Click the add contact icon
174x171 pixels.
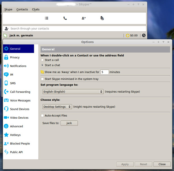coord(84,18)
